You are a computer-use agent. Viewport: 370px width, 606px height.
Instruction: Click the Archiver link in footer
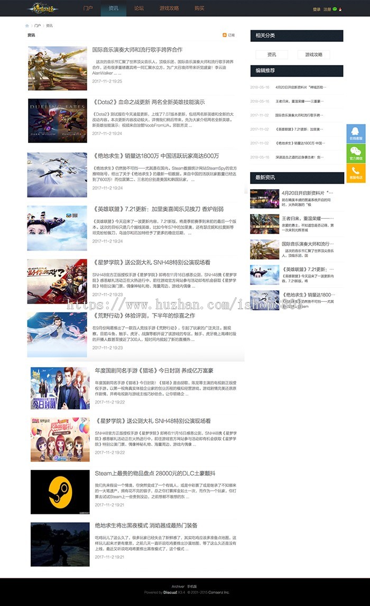pyautogui.click(x=178, y=587)
